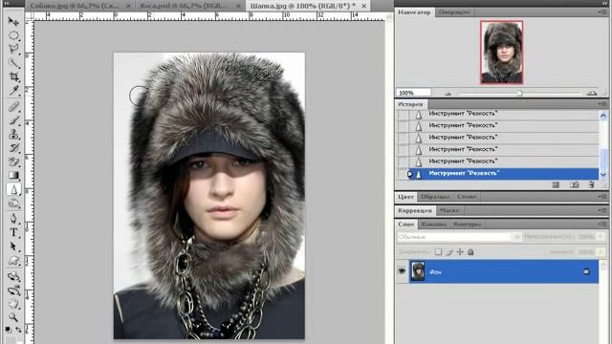Select the Elliptical Marquee tool
This screenshot has height=344, width=612.
coord(13,35)
